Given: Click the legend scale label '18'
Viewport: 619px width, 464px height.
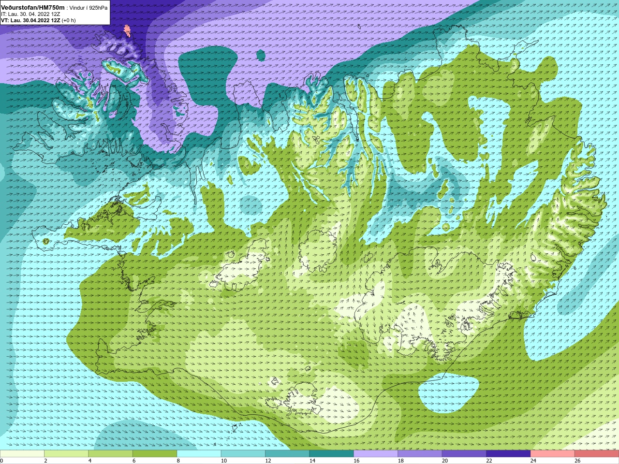Looking at the screenshot, I should [400, 461].
